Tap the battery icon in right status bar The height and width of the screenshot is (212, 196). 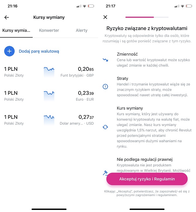click(189, 6)
